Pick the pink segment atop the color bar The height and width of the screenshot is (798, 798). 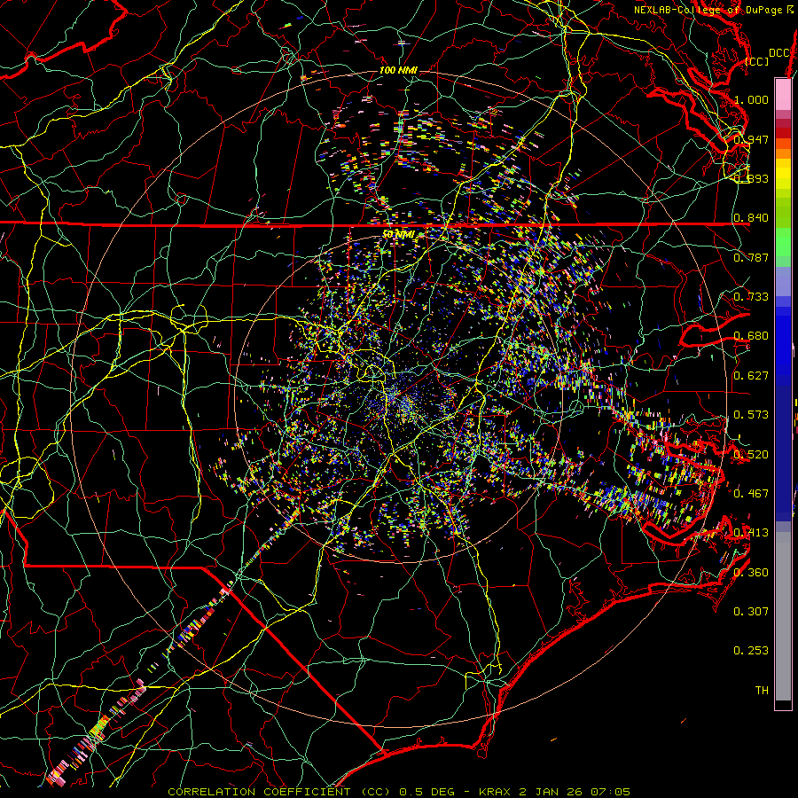pos(783,95)
